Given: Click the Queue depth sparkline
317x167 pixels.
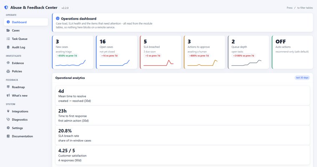Looking at the screenshot, I should [247, 63].
